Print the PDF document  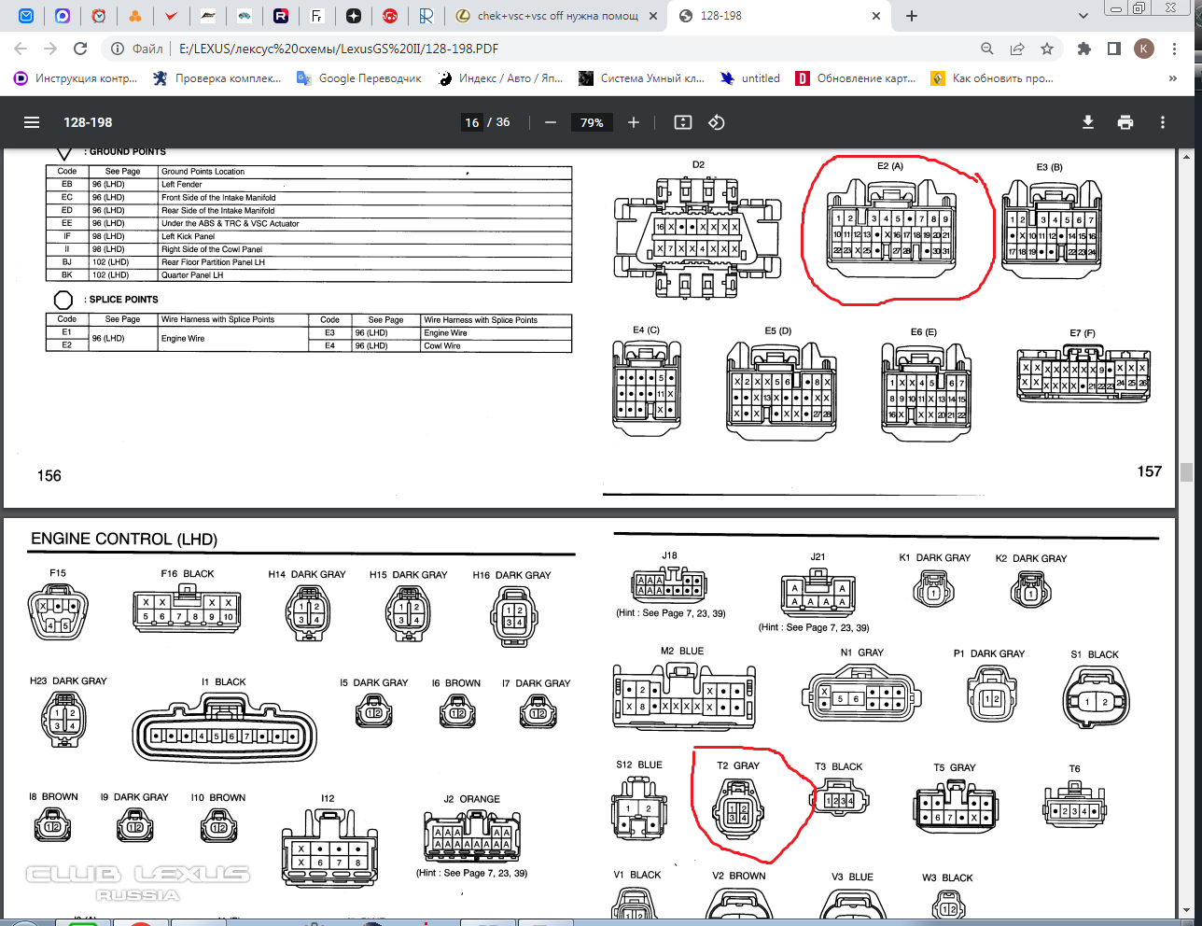1125,122
